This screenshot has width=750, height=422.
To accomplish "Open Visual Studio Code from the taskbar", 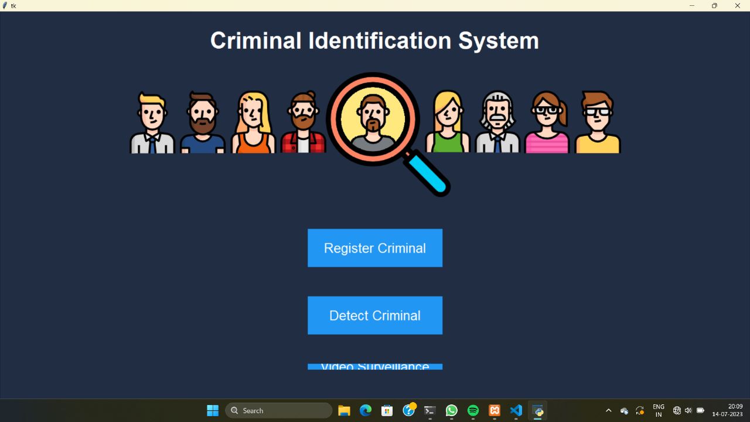I will point(516,410).
